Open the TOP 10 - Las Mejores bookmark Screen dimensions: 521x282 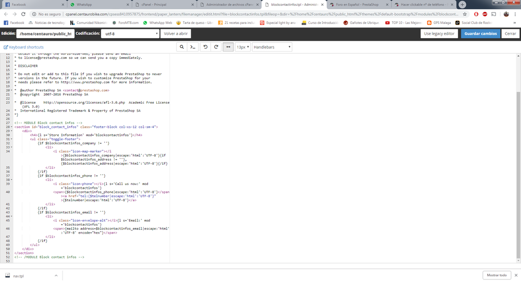click(x=403, y=22)
